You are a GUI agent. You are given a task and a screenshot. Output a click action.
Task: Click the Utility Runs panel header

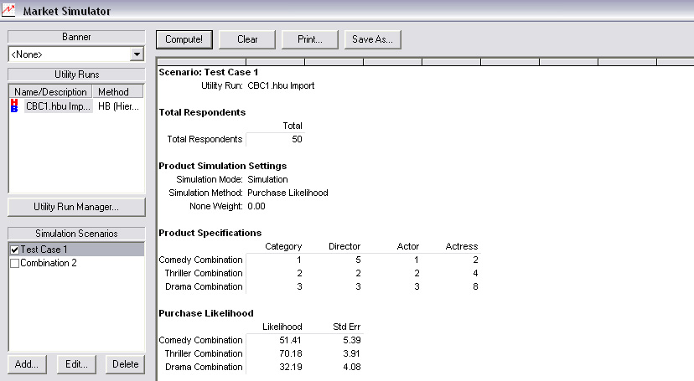point(76,75)
